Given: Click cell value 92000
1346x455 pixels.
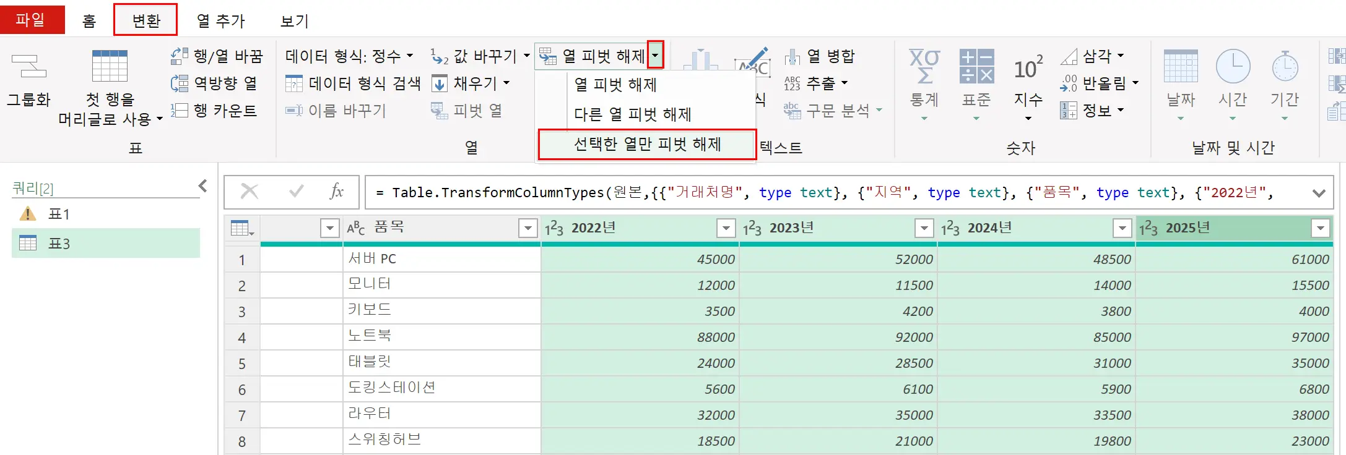Looking at the screenshot, I should click(838, 337).
